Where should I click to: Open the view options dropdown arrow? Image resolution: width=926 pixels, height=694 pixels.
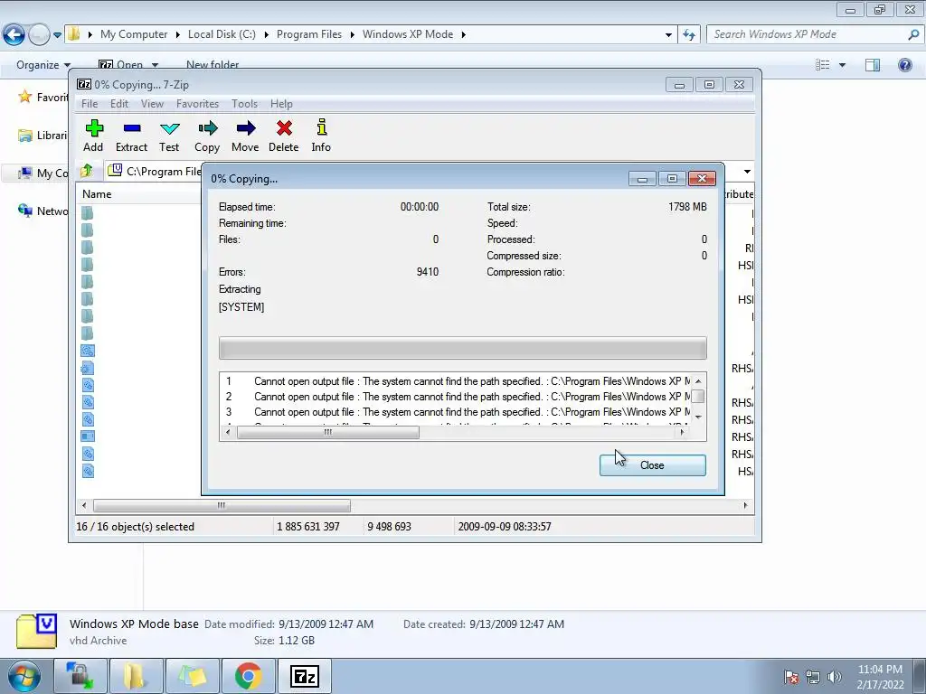pyautogui.click(x=842, y=65)
